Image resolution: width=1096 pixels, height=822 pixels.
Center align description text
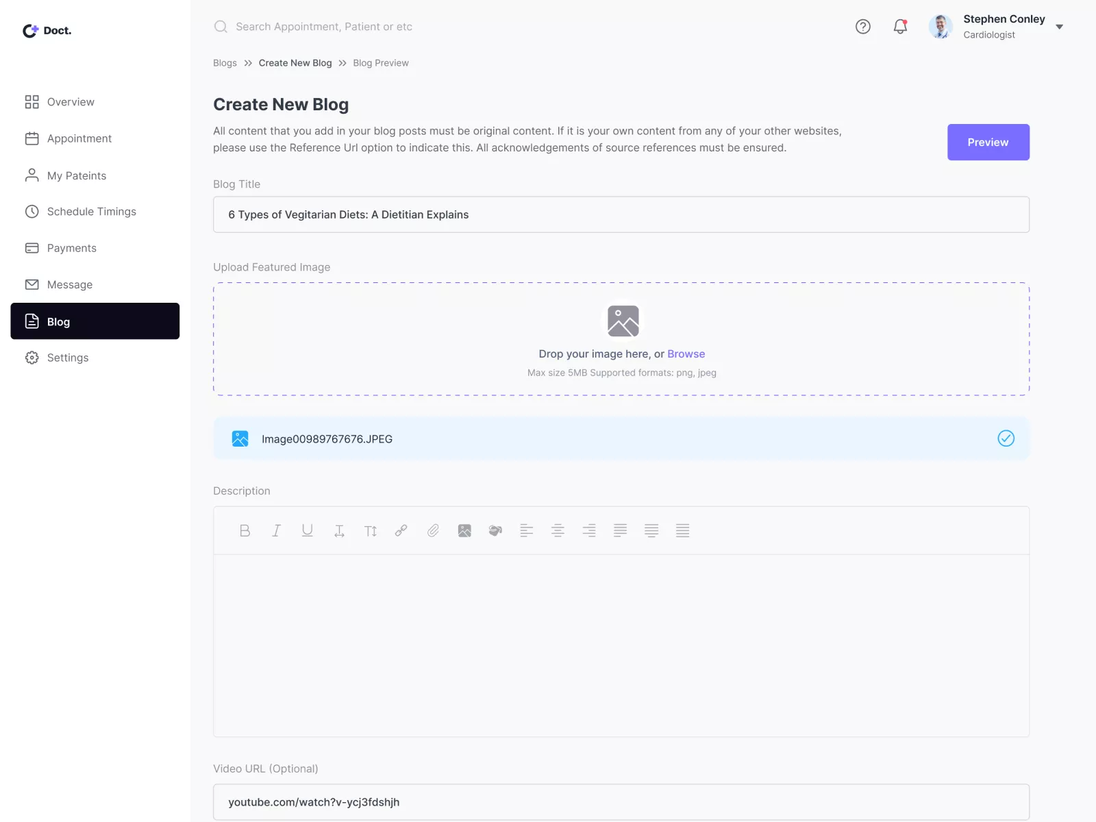click(558, 531)
